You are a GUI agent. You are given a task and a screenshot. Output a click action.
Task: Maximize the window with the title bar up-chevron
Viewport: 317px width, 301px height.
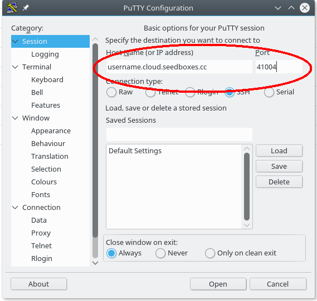[291, 8]
